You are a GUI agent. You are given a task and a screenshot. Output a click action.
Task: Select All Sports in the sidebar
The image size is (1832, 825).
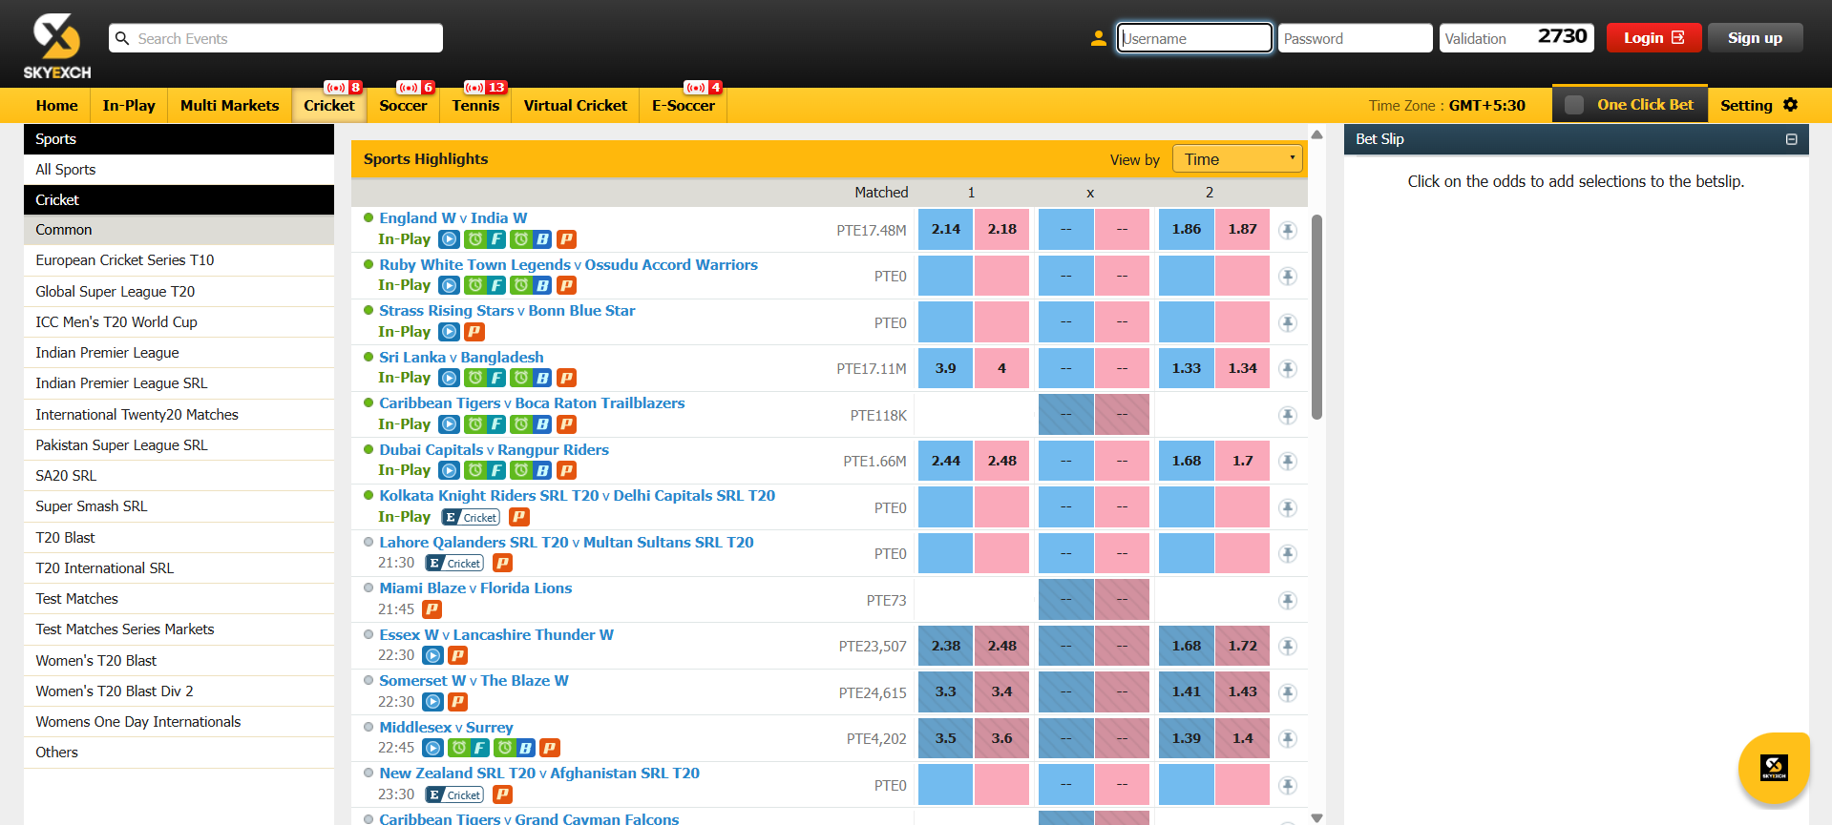click(179, 170)
